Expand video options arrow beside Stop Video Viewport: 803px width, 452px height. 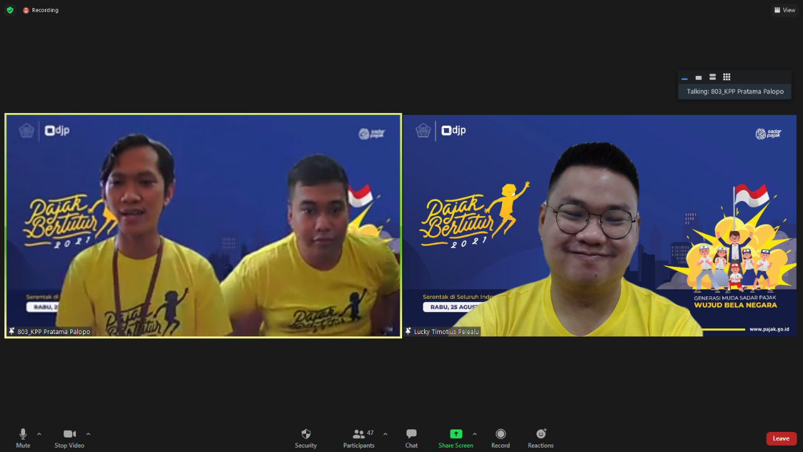point(88,434)
